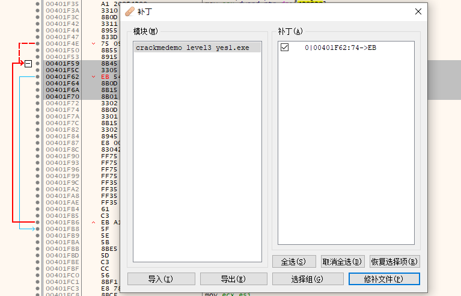Toggle breakpoint bullet at address 00401FB6
Screen dimensions: 461x296
click(37, 223)
